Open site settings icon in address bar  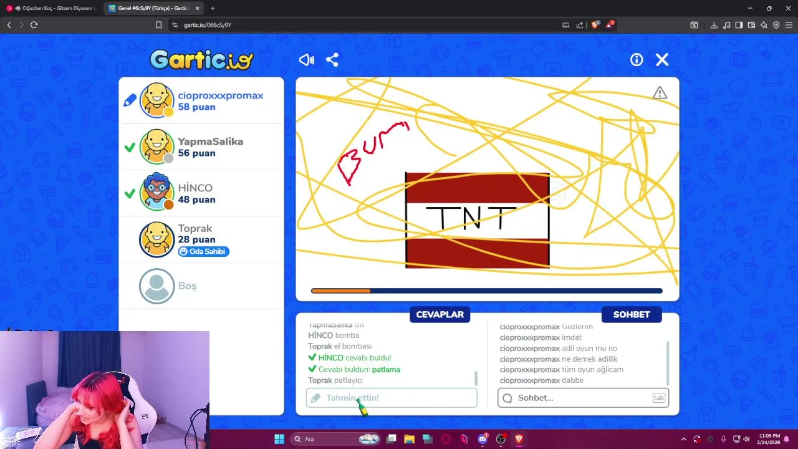(175, 25)
